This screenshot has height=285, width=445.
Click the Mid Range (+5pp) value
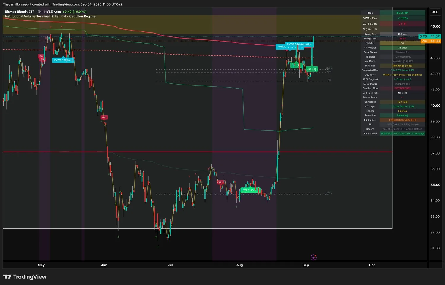[402, 66]
